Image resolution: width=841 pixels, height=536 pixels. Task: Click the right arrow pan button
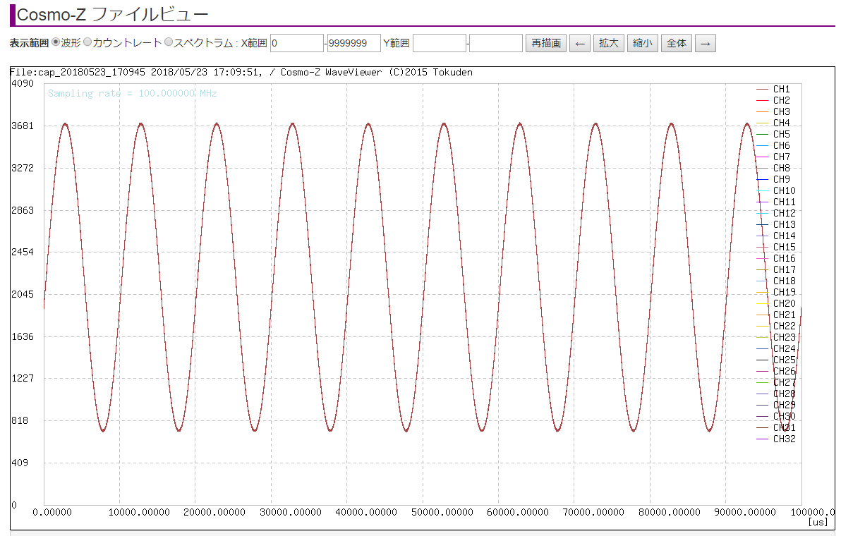point(705,43)
